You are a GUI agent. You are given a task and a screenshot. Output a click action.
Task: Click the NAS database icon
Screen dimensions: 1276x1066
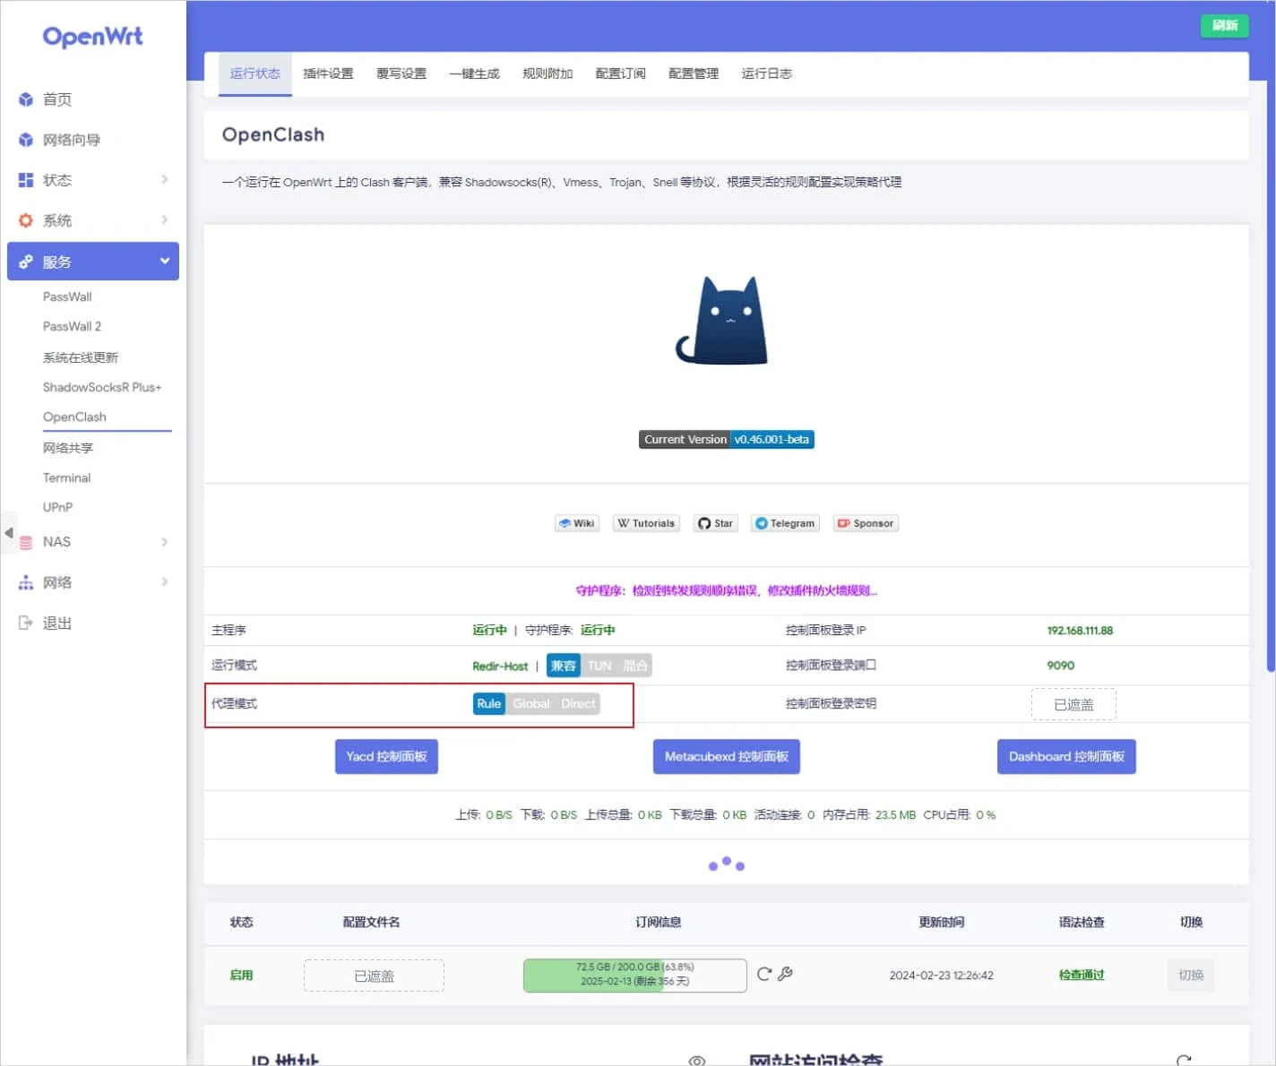pos(26,542)
